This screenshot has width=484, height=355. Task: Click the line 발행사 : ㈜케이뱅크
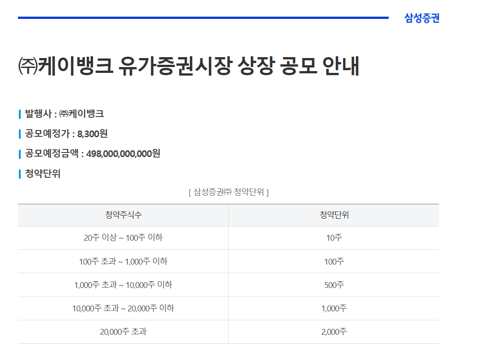pos(64,114)
